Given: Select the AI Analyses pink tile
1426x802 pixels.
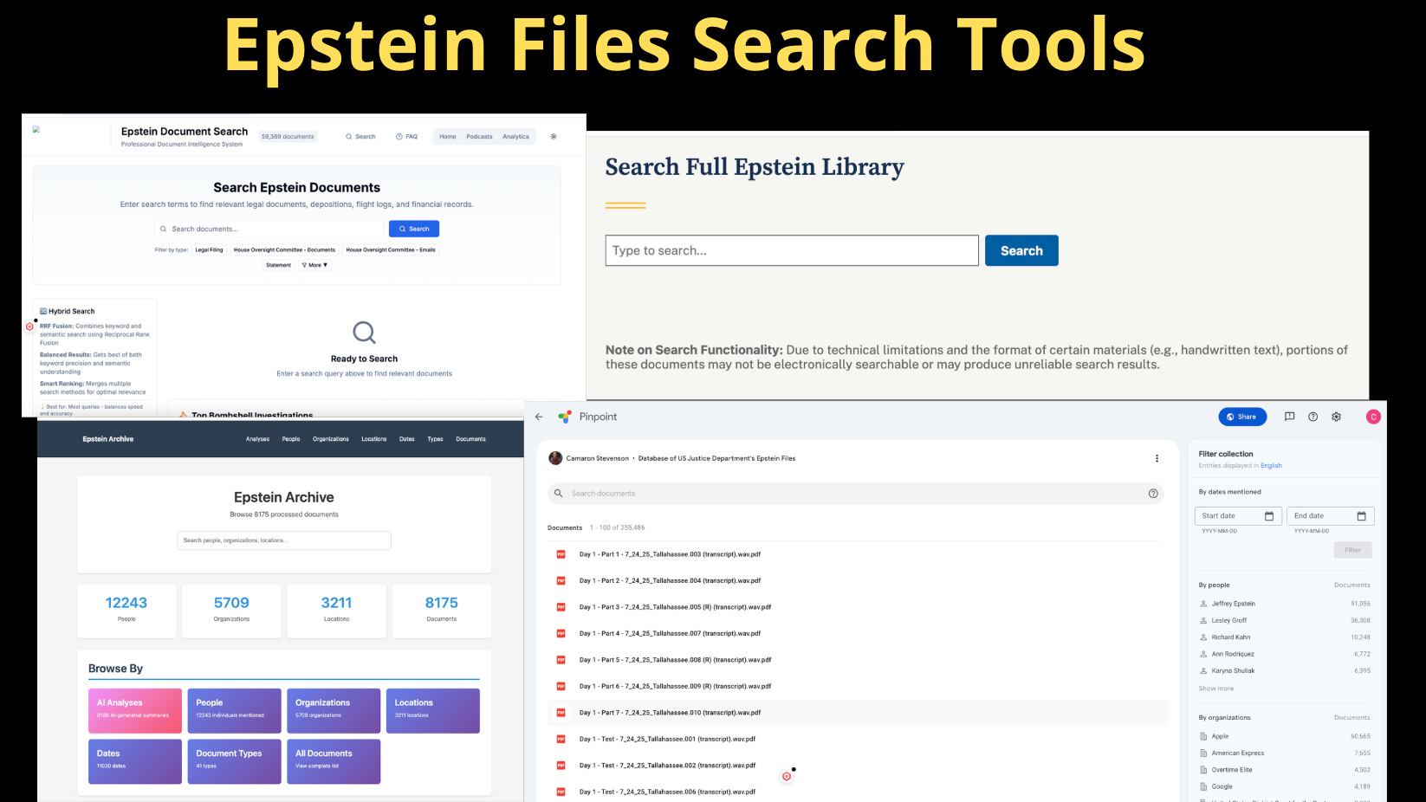Looking at the screenshot, I should [135, 710].
